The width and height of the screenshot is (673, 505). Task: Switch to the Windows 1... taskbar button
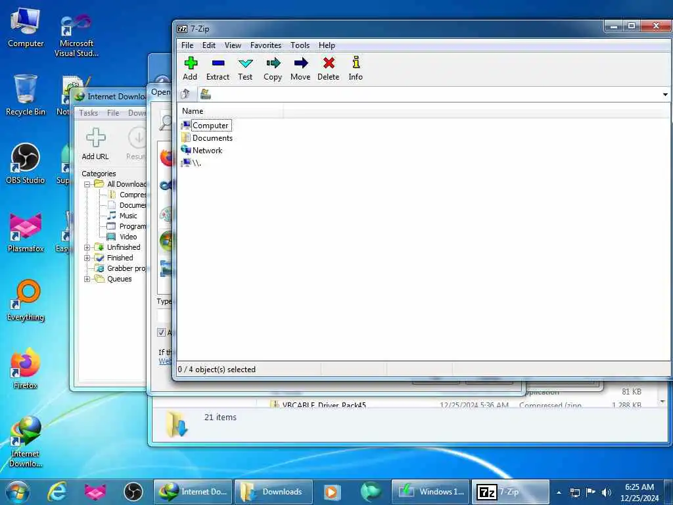(x=430, y=492)
